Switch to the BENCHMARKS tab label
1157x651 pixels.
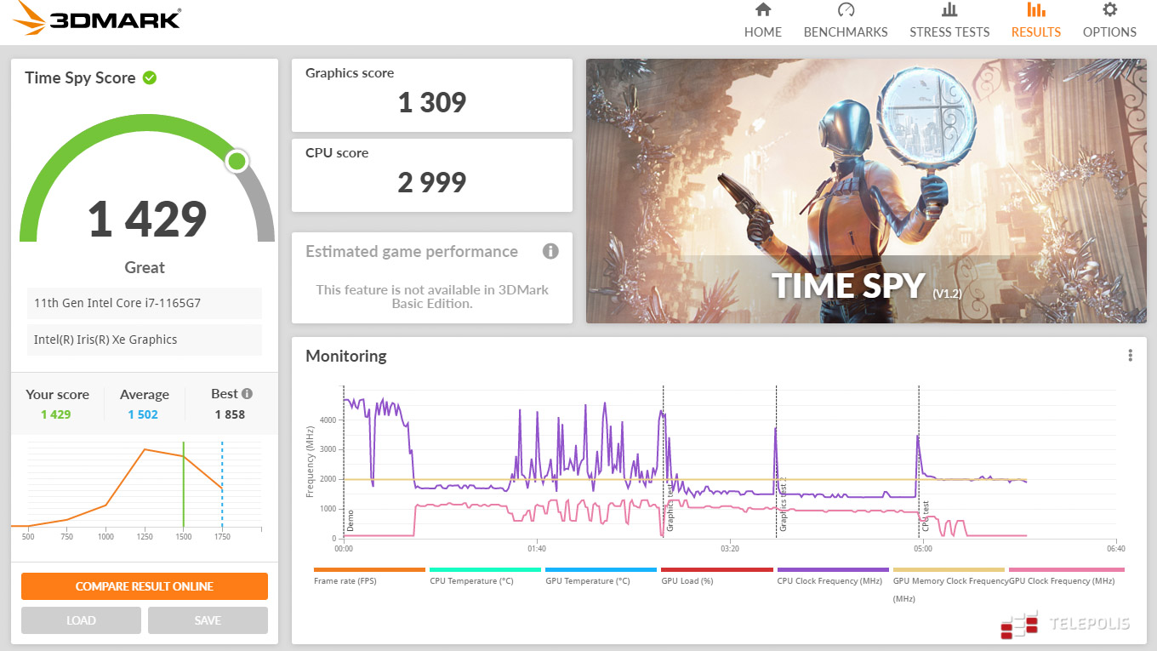pos(846,32)
